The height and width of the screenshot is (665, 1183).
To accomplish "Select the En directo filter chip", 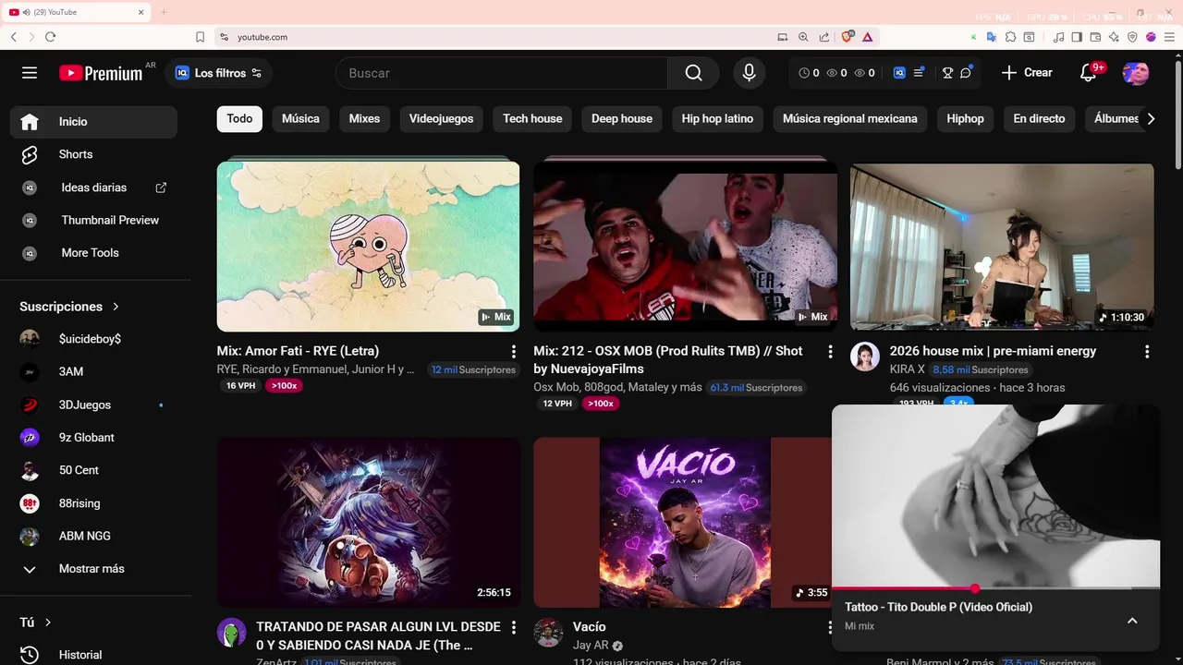I will pos(1039,118).
